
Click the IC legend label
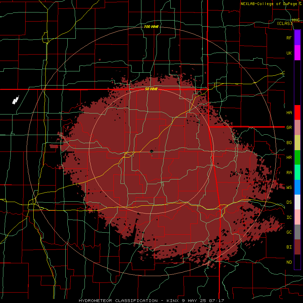point(289,217)
